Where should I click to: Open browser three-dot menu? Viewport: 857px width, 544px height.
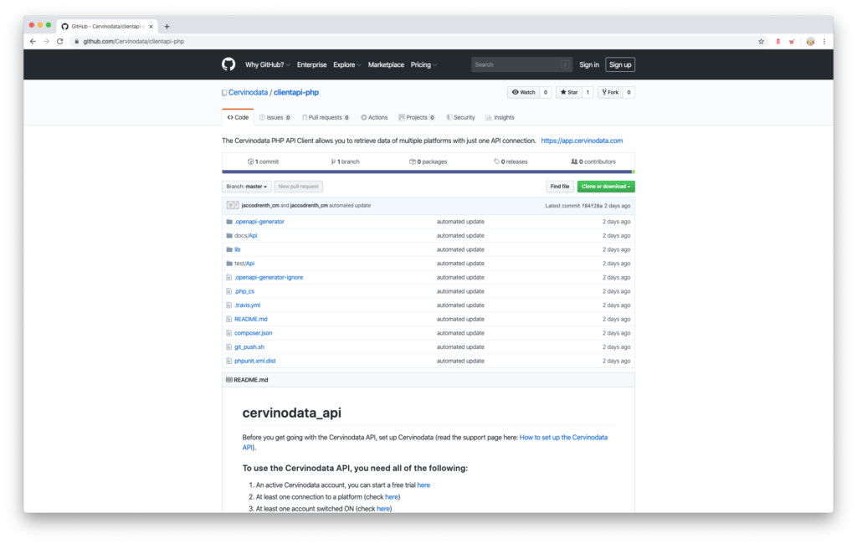(x=824, y=42)
